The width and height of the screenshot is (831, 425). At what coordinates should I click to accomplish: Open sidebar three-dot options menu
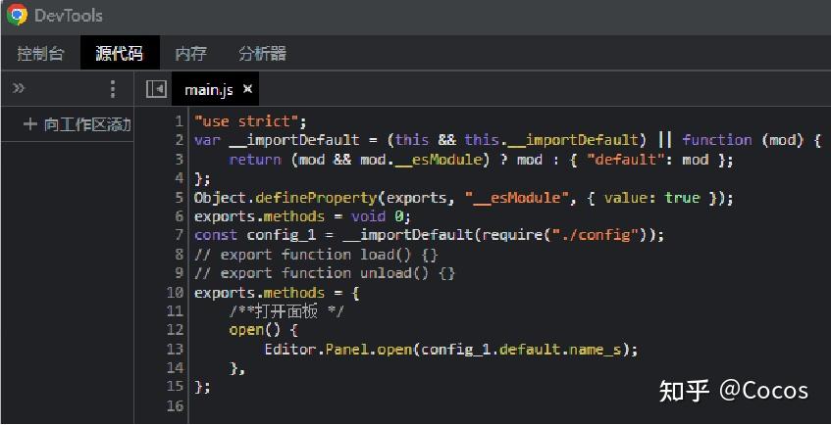(113, 89)
